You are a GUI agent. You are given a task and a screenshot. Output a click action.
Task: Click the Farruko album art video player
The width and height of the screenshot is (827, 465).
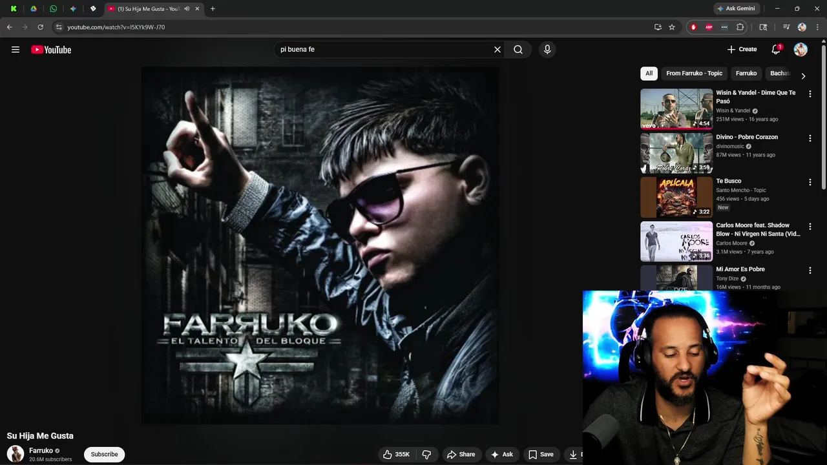[320, 245]
